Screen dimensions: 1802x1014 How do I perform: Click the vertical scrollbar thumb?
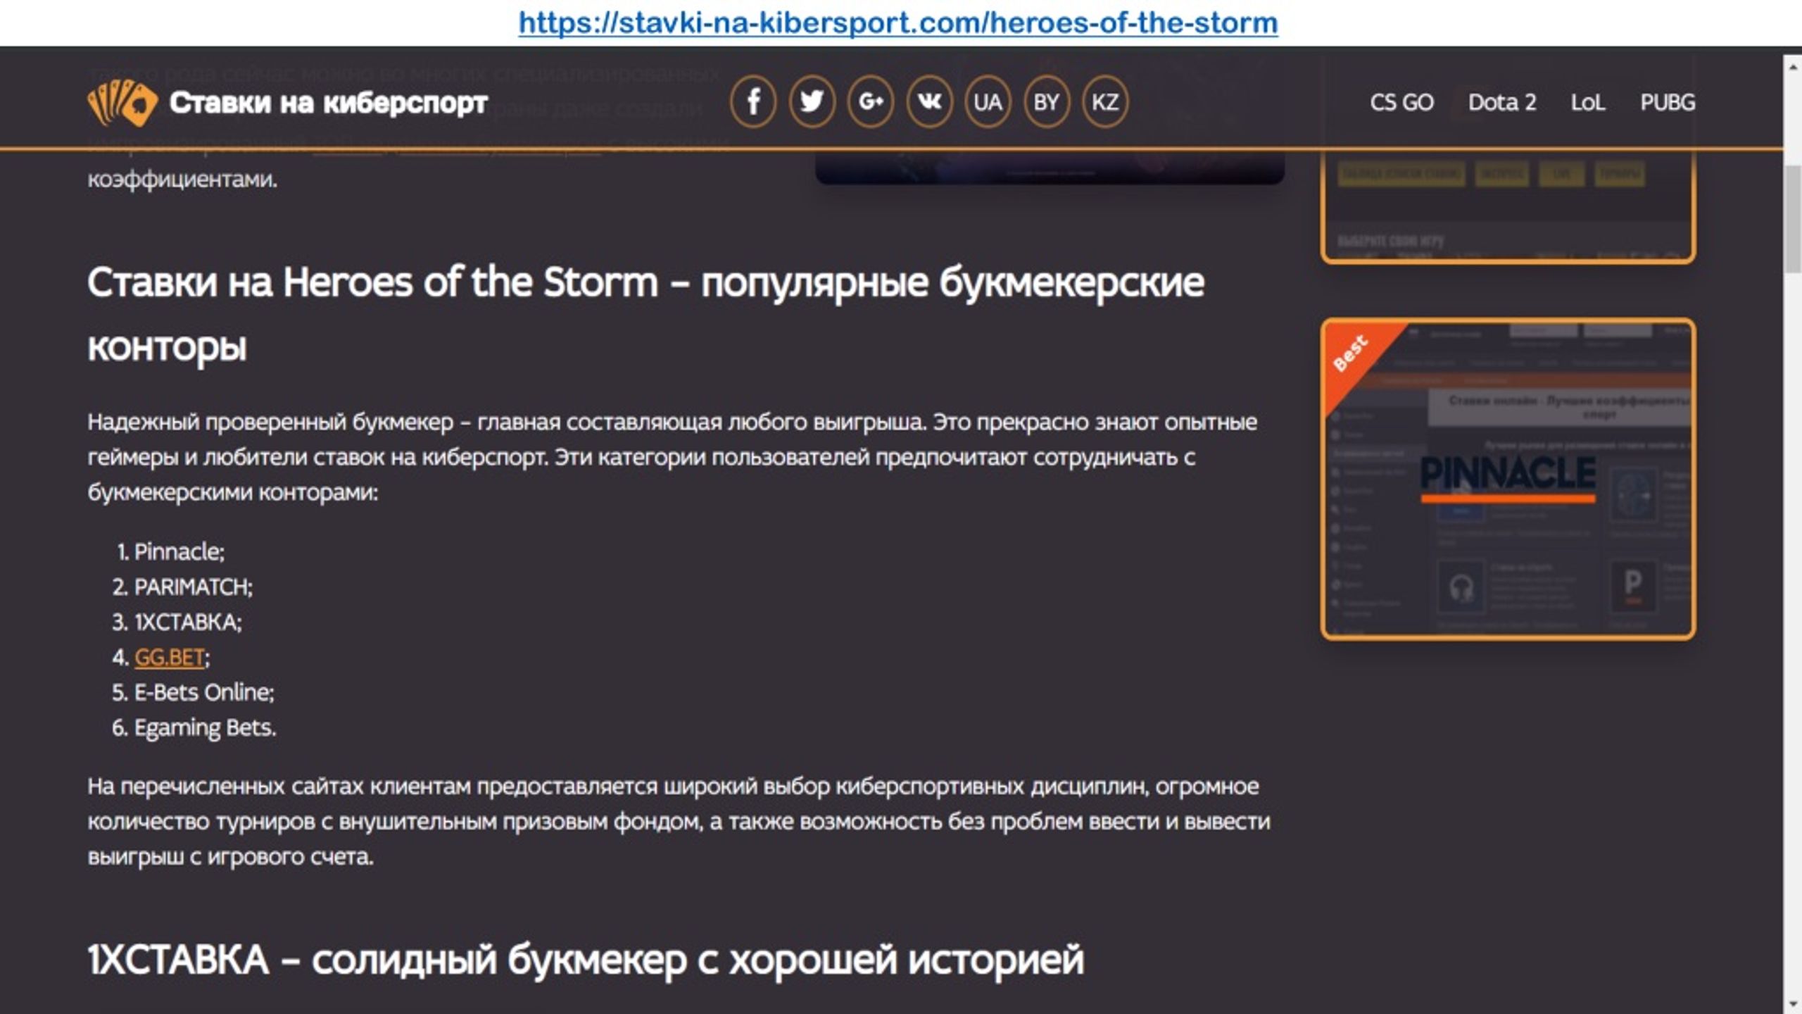point(1792,218)
